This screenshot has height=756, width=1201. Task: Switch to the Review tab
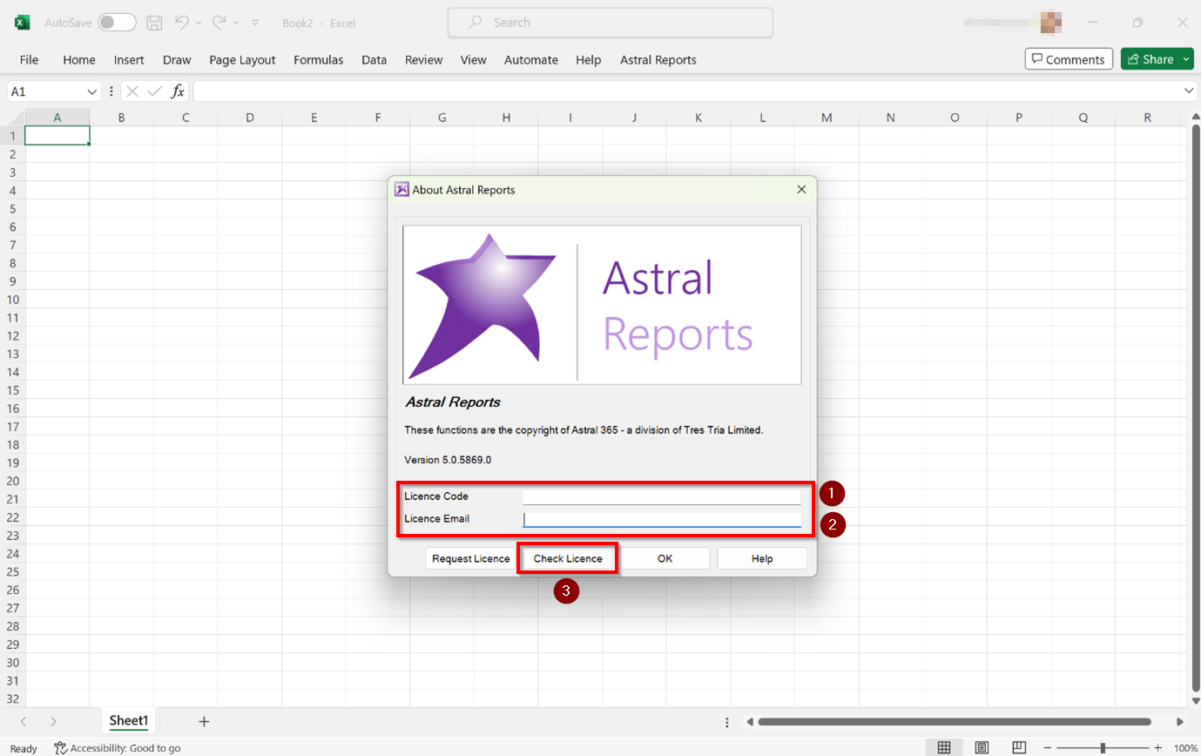pyautogui.click(x=424, y=60)
